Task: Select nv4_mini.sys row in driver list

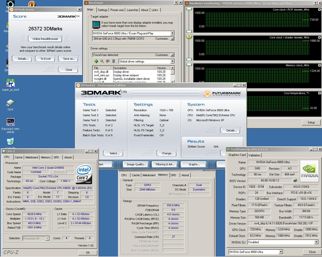Action: click(x=131, y=75)
